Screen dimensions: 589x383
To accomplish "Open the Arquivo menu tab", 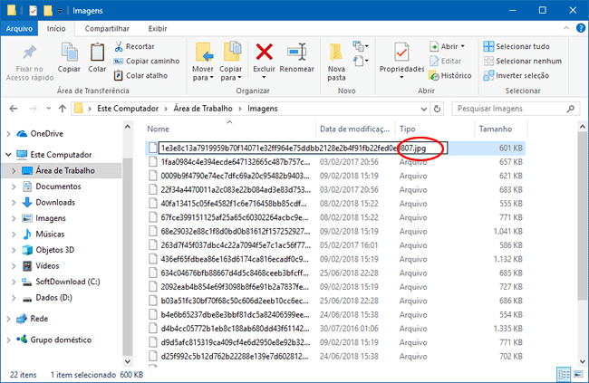I will pyautogui.click(x=19, y=28).
